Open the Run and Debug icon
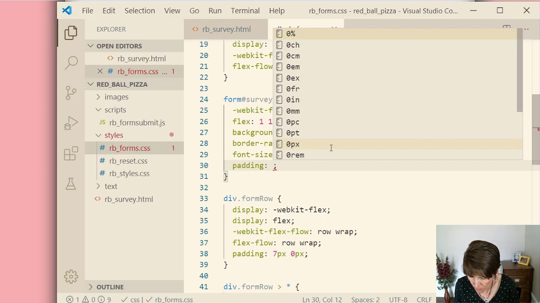The image size is (540, 303). coord(71,123)
